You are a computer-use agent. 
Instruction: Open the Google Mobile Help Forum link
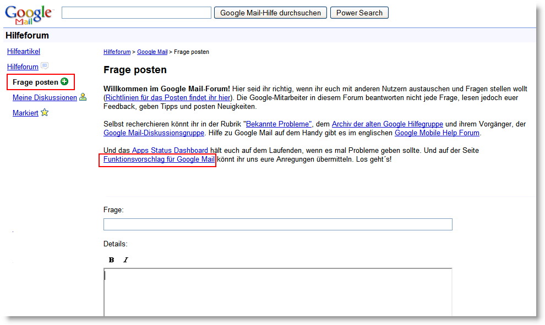[437, 133]
